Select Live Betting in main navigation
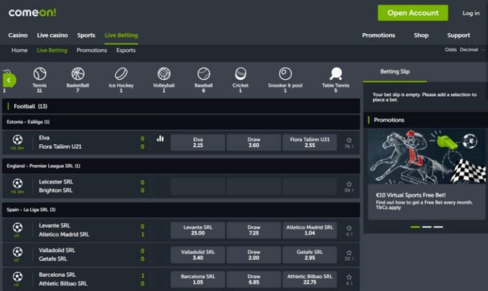The height and width of the screenshot is (291, 488). tap(121, 35)
